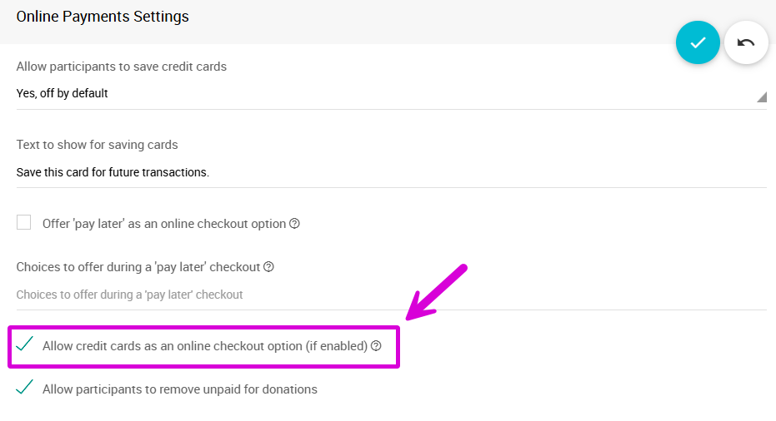Open the 'Yes, off by default' selection
This screenshot has height=421, width=776.
tap(63, 93)
